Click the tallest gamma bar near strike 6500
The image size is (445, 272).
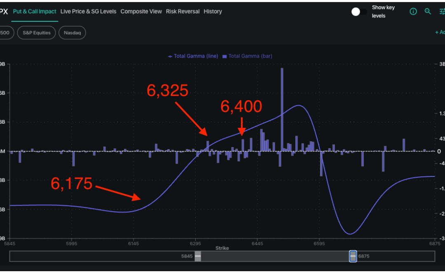[x=282, y=107]
